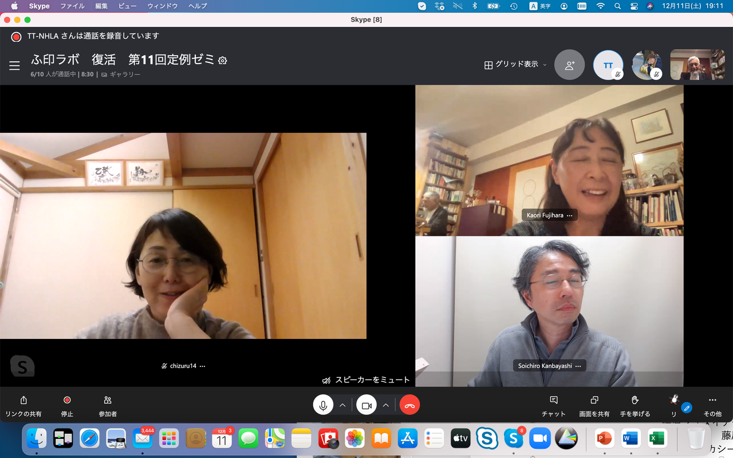Click the Dropbox icon in the menu bar
Viewport: 733px width, 458px height.
[440, 6]
